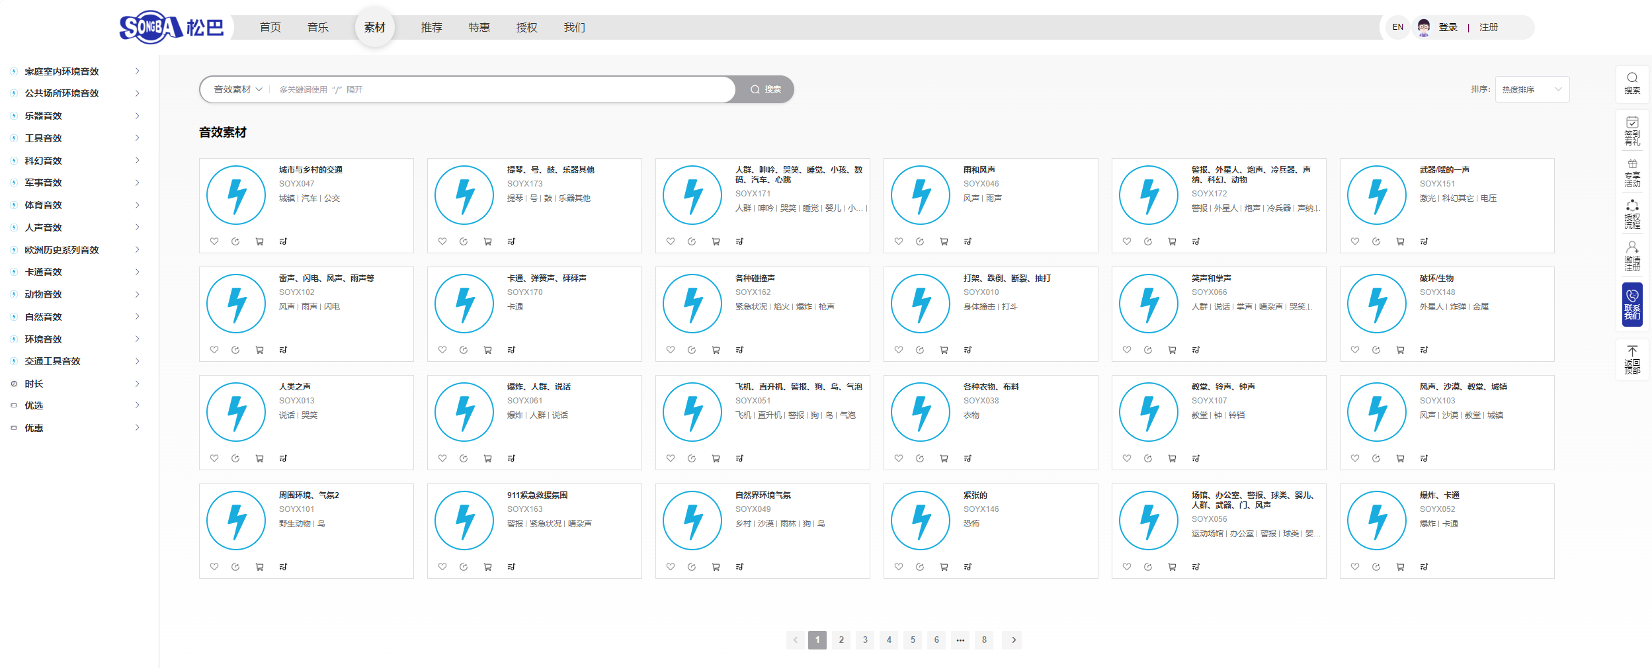Add SOYX173 album to the shopping cart
Viewport: 1652px width, 668px height.
tap(487, 241)
